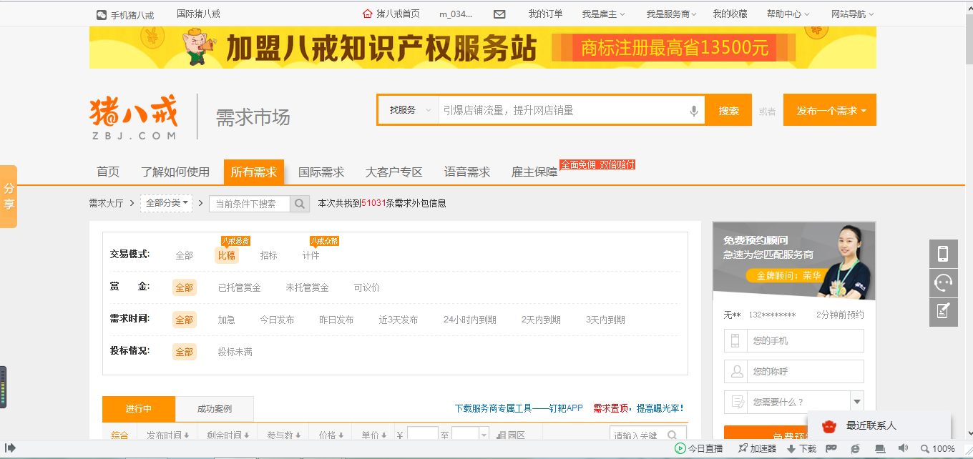Open the 语音需求 tab
This screenshot has height=459, width=973.
(x=467, y=172)
